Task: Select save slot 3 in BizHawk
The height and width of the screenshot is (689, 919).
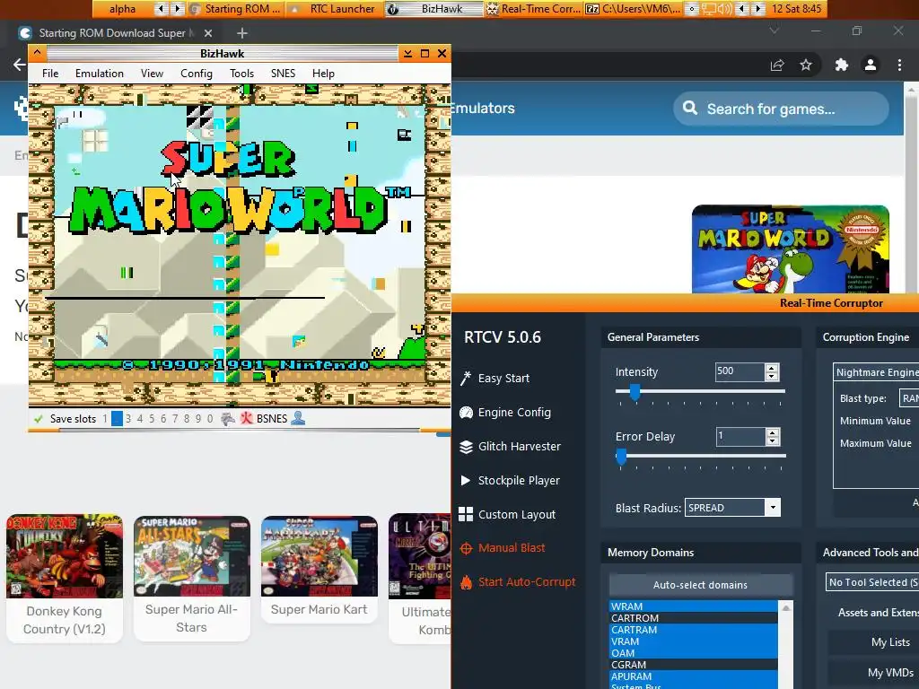Action: point(128,419)
